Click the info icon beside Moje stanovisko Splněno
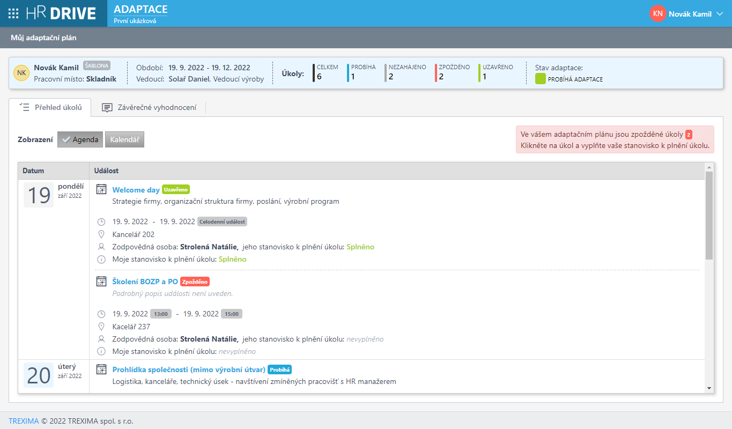Image resolution: width=732 pixels, height=429 pixels. pos(101,260)
